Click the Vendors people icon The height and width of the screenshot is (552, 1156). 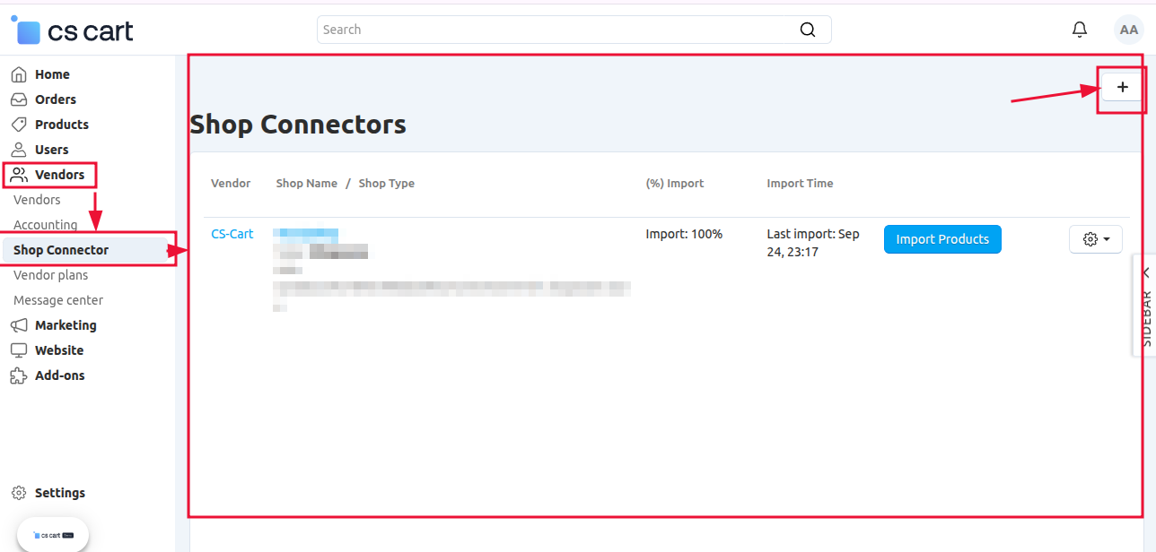pyautogui.click(x=19, y=175)
